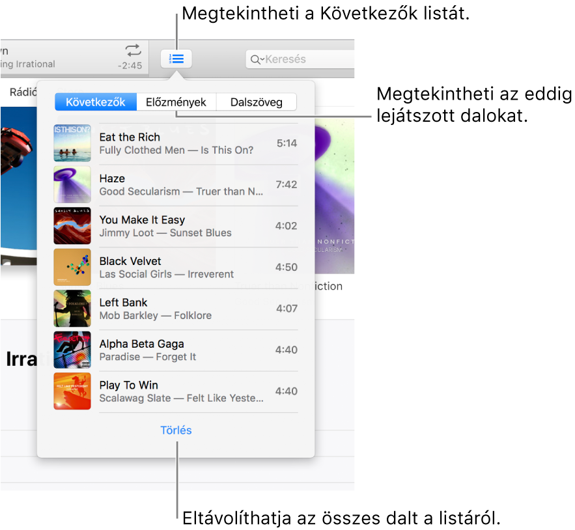Click the 4:40 duration of Play To Win

[287, 391]
